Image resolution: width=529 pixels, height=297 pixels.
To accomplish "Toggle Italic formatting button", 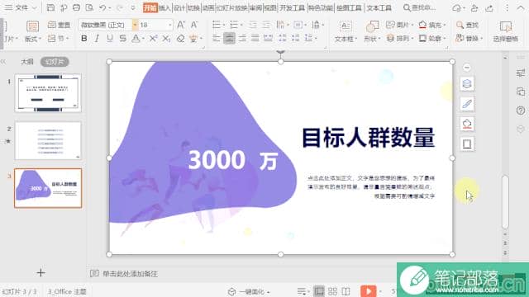I will click(x=97, y=39).
